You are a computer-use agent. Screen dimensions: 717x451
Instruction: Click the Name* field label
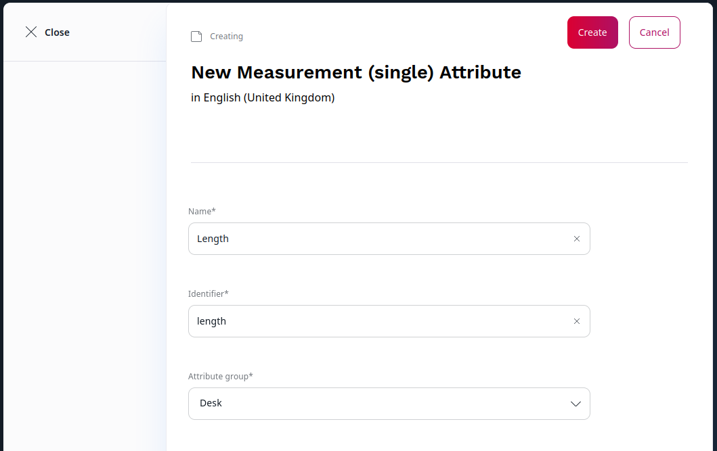(x=202, y=212)
